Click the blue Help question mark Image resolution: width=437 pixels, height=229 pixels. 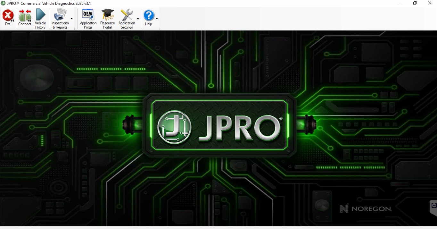149,15
